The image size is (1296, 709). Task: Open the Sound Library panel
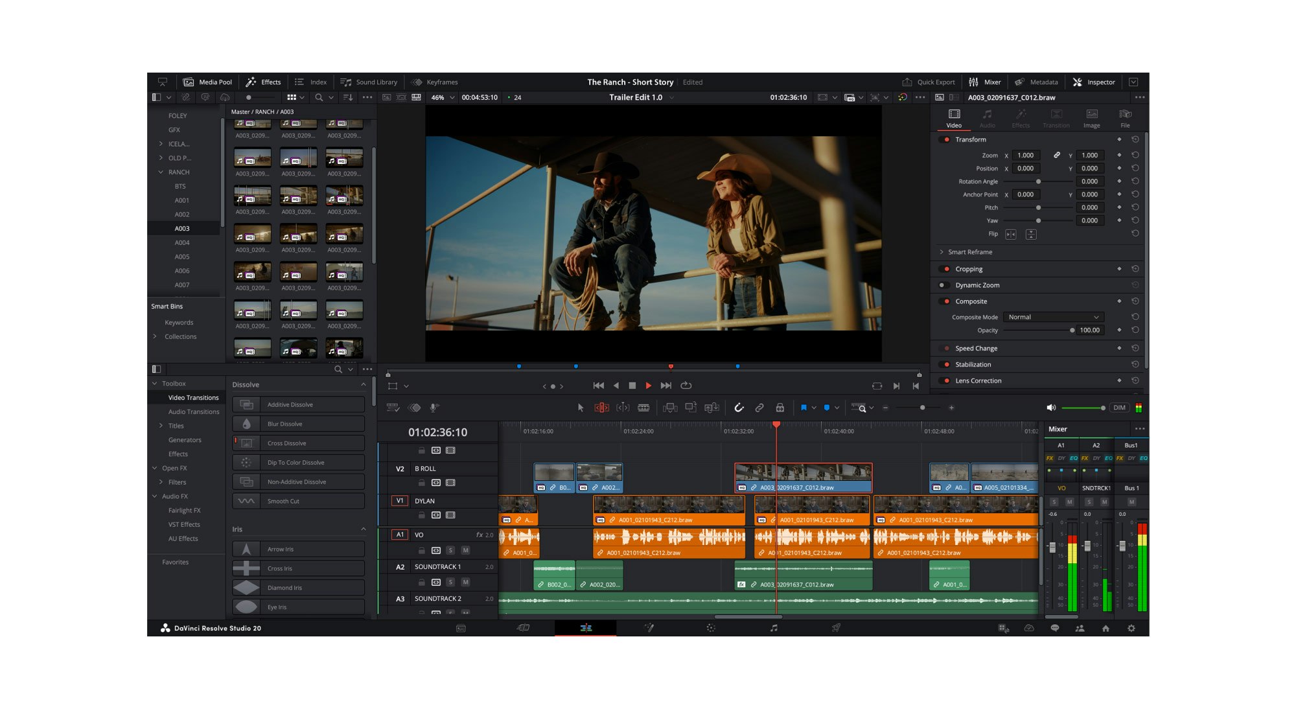pyautogui.click(x=369, y=82)
